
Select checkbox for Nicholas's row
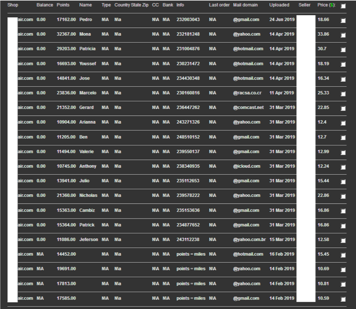click(343, 196)
